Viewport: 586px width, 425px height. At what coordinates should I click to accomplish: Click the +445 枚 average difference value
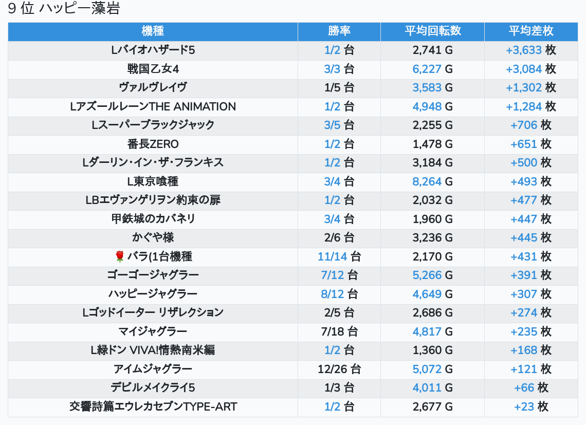pyautogui.click(x=531, y=237)
